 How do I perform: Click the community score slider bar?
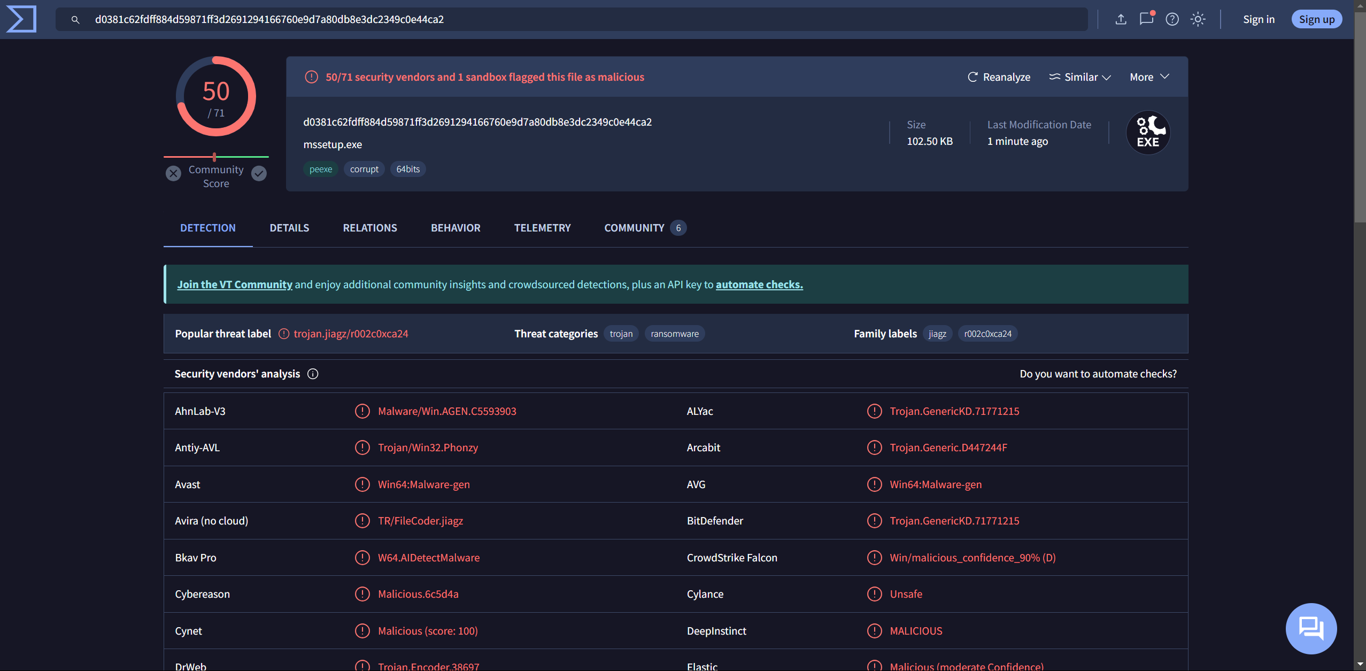tap(216, 157)
